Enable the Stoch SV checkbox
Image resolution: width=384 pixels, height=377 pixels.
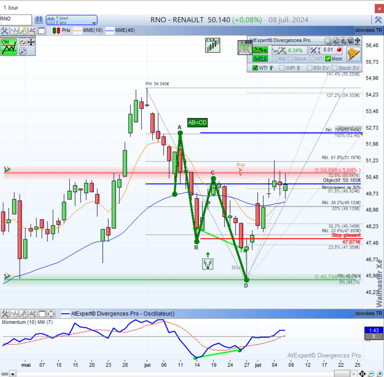click(335, 68)
